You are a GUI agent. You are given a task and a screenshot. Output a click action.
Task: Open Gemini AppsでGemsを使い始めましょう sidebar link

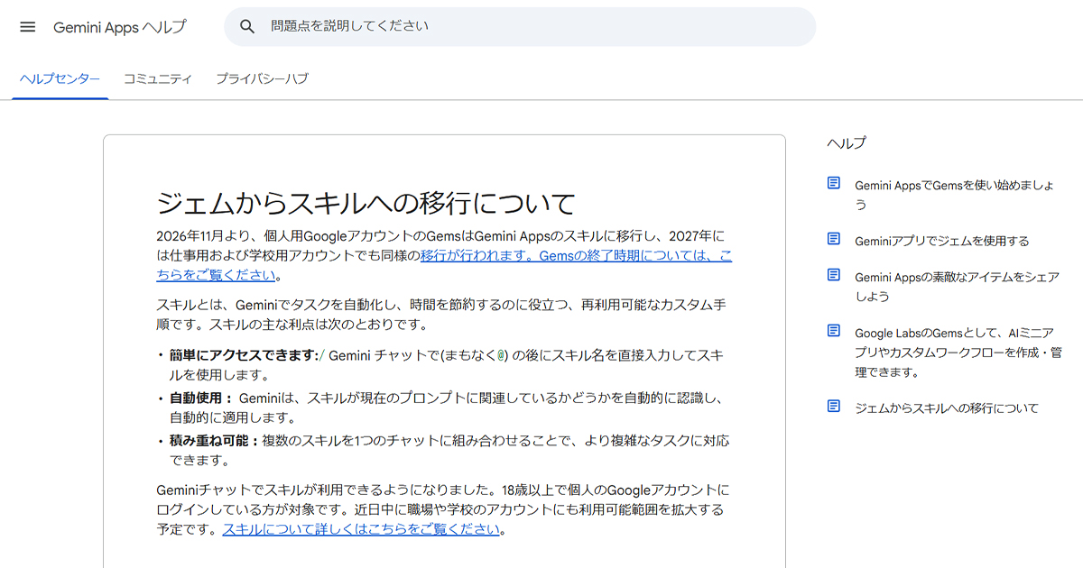pyautogui.click(x=955, y=195)
